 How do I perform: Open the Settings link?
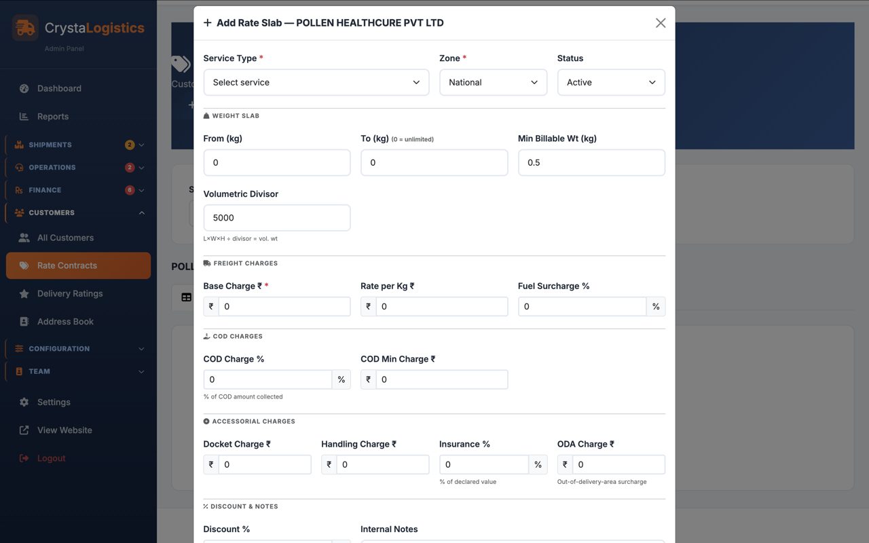pos(78,402)
